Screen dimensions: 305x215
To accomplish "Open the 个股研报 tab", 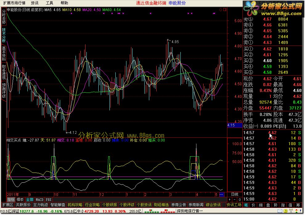I will (x=109, y=205).
